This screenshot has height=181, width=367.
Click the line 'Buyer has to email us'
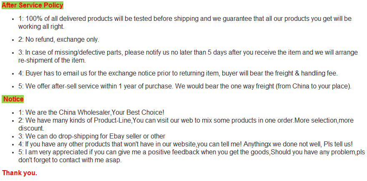click(177, 73)
